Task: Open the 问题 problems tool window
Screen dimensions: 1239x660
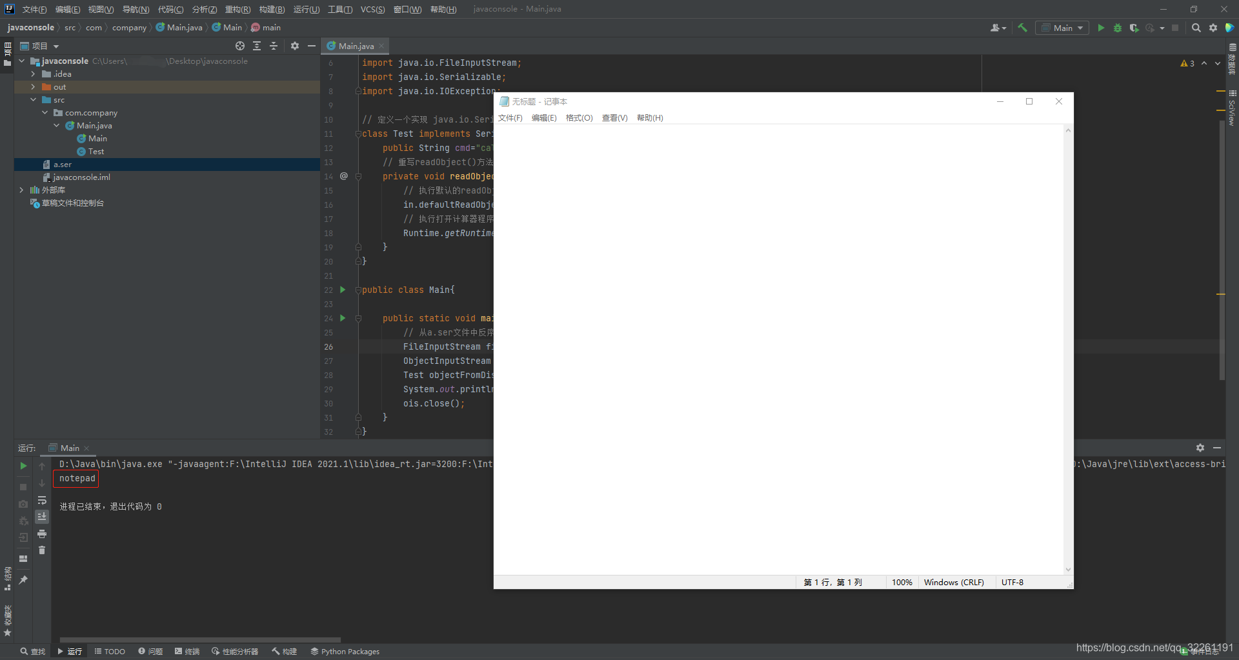Action: pyautogui.click(x=150, y=652)
